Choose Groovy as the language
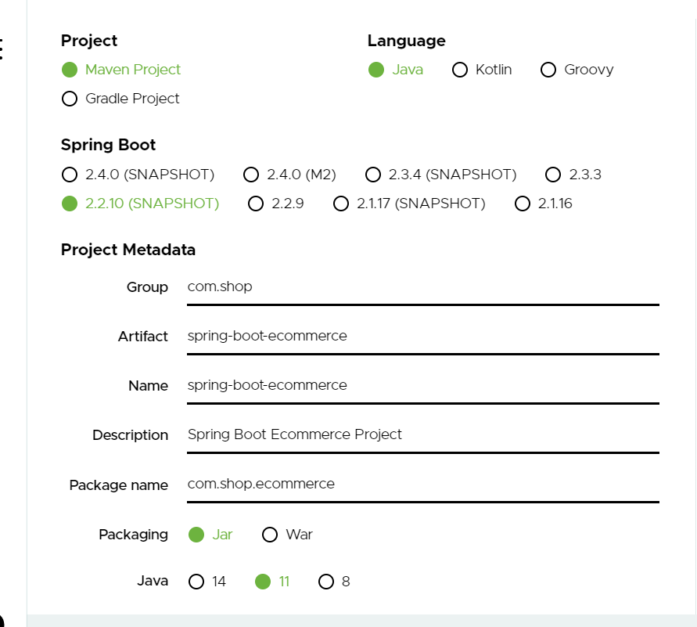 click(x=548, y=70)
